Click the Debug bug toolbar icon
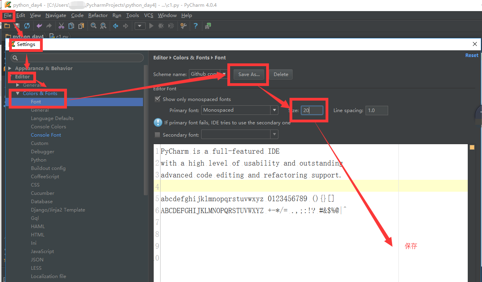The height and width of the screenshot is (282, 482). 161,26
